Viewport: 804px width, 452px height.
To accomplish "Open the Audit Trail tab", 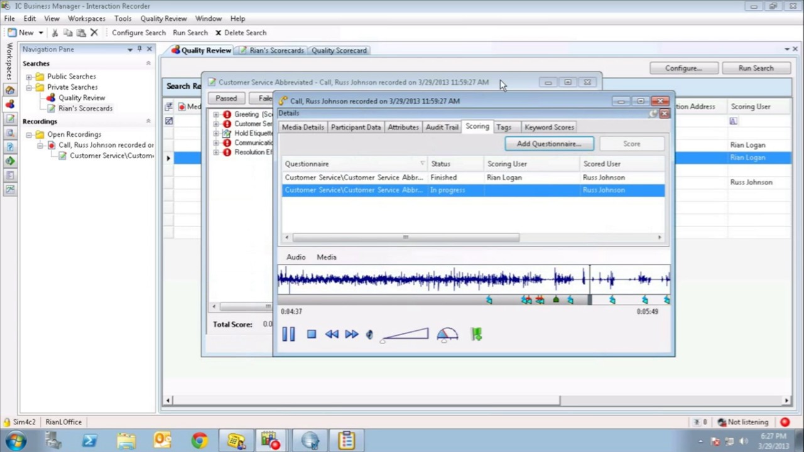I will pos(442,127).
